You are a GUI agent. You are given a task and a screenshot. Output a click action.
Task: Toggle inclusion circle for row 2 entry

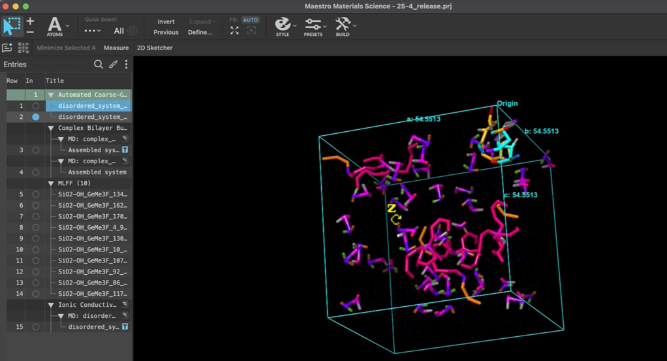coord(36,117)
